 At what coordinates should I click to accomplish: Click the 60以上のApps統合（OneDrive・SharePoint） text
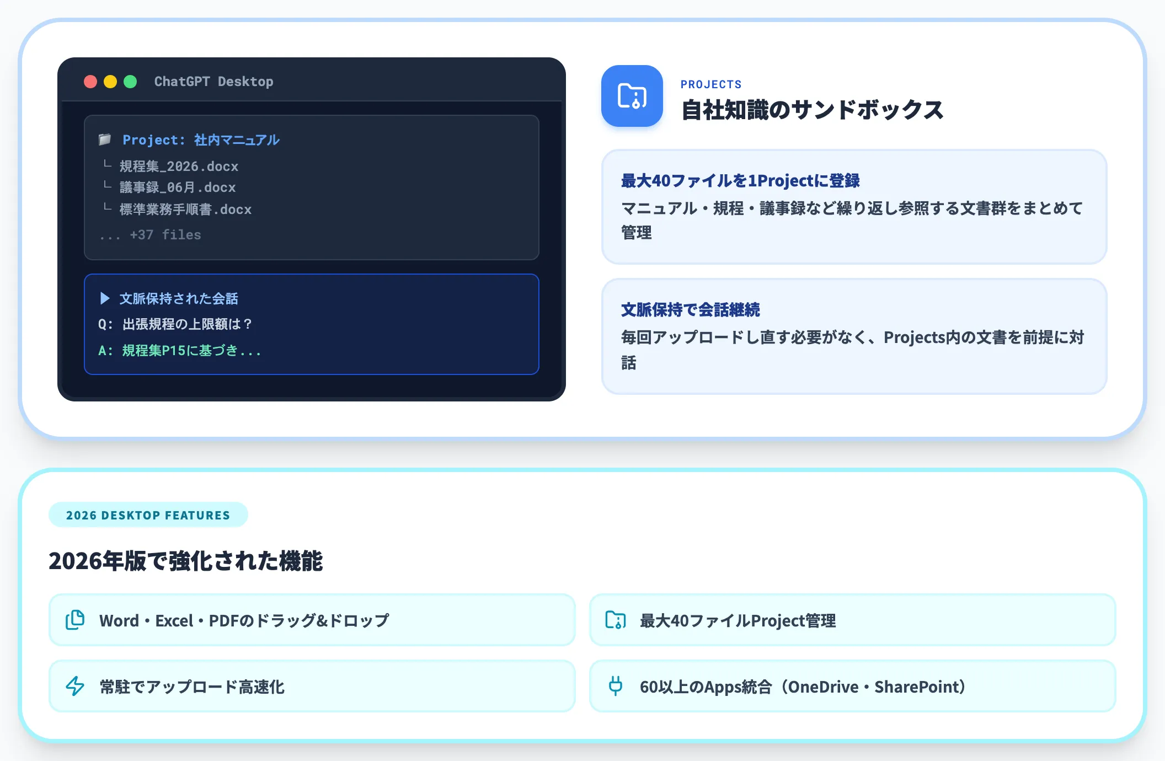[803, 687]
